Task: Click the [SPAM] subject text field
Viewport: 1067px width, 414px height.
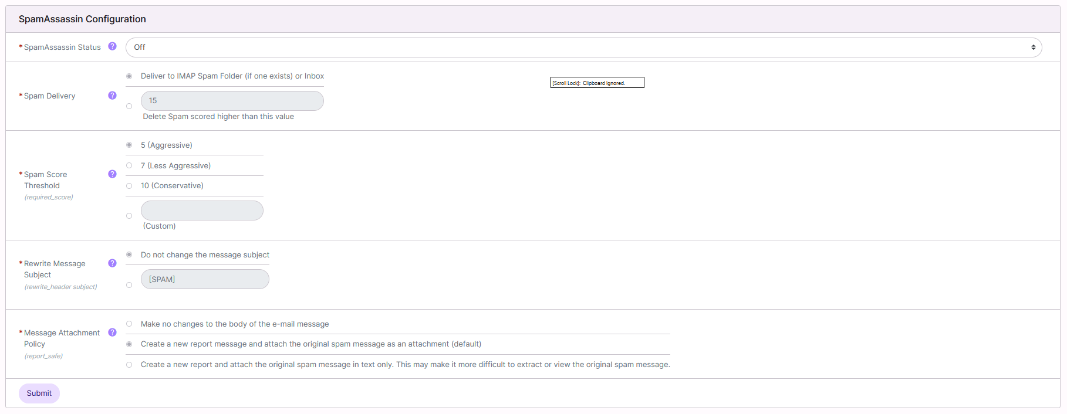Action: (205, 279)
